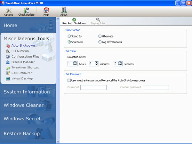Click the About toolbar icon
192x144 pixels.
(64, 11)
